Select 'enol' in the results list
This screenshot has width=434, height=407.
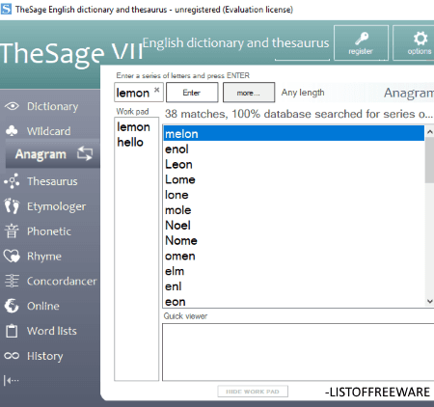click(x=294, y=149)
